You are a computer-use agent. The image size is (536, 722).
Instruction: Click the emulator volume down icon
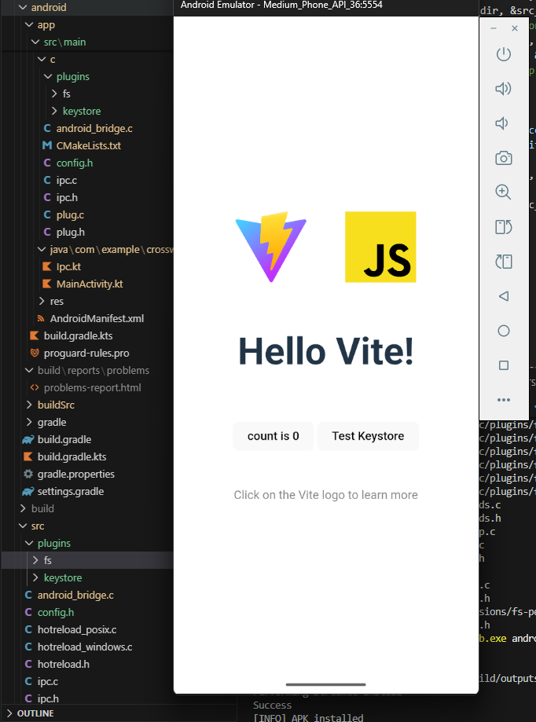tap(502, 123)
